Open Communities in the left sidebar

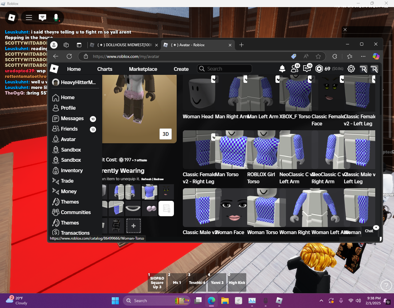click(71, 212)
